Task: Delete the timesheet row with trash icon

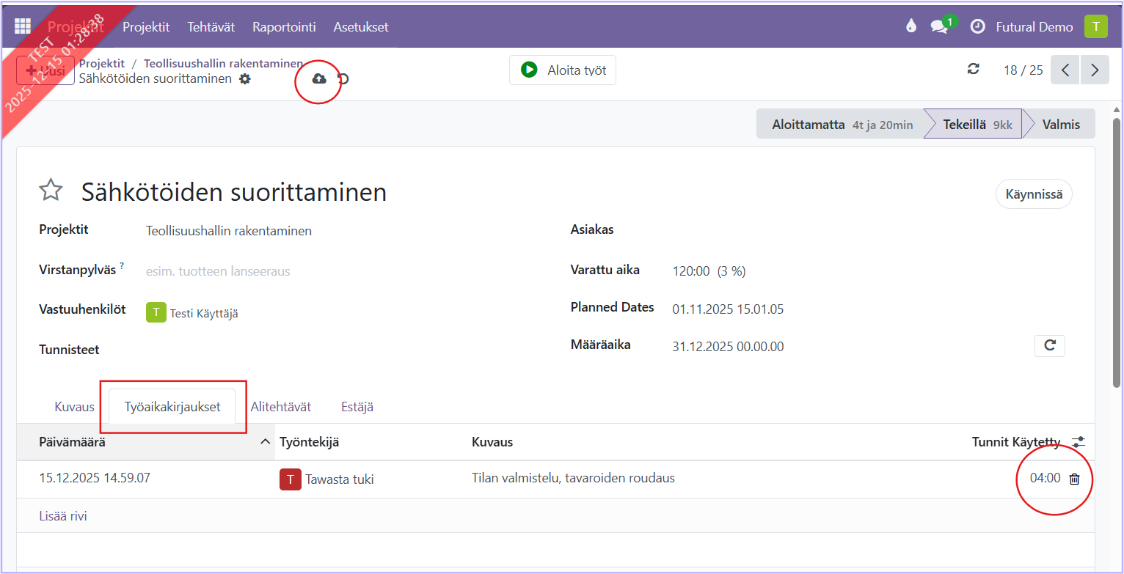Action: point(1074,479)
